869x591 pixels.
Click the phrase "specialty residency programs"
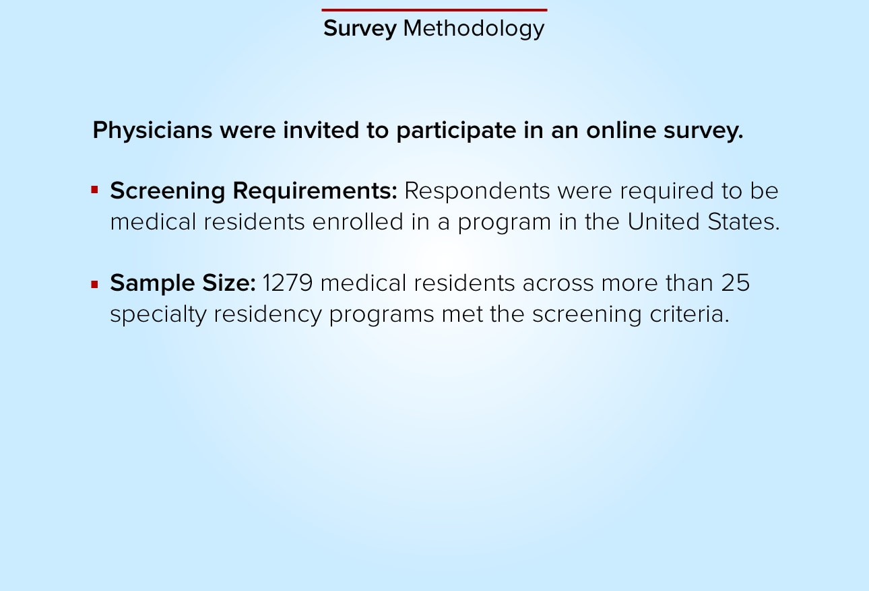click(x=272, y=315)
